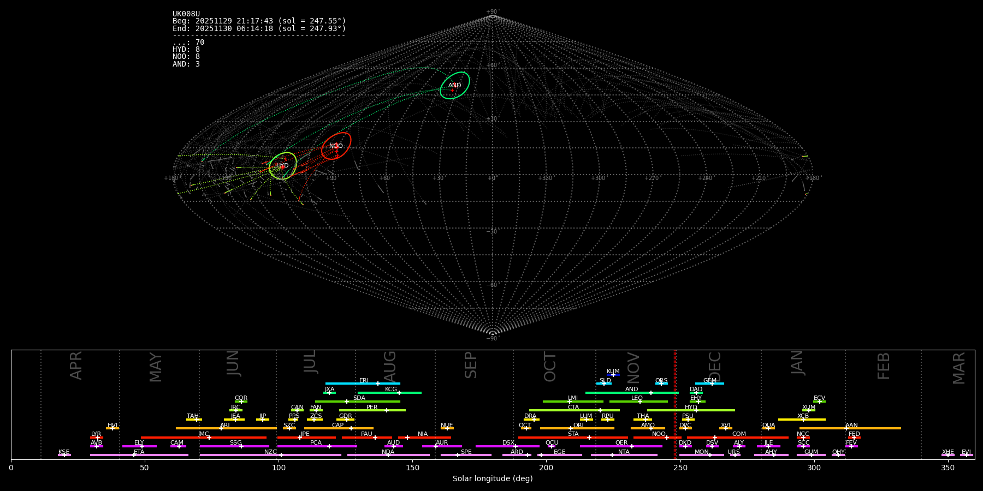The height and width of the screenshot is (491, 983).
Task: Select the orange CAP shower bar
Action: (x=339, y=428)
